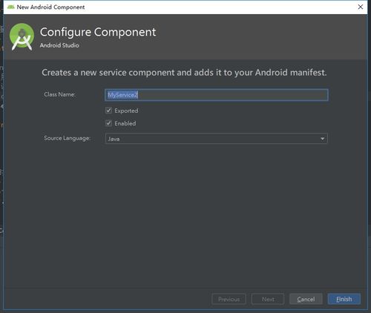Click the Cancel button
The height and width of the screenshot is (313, 371).
coord(306,299)
